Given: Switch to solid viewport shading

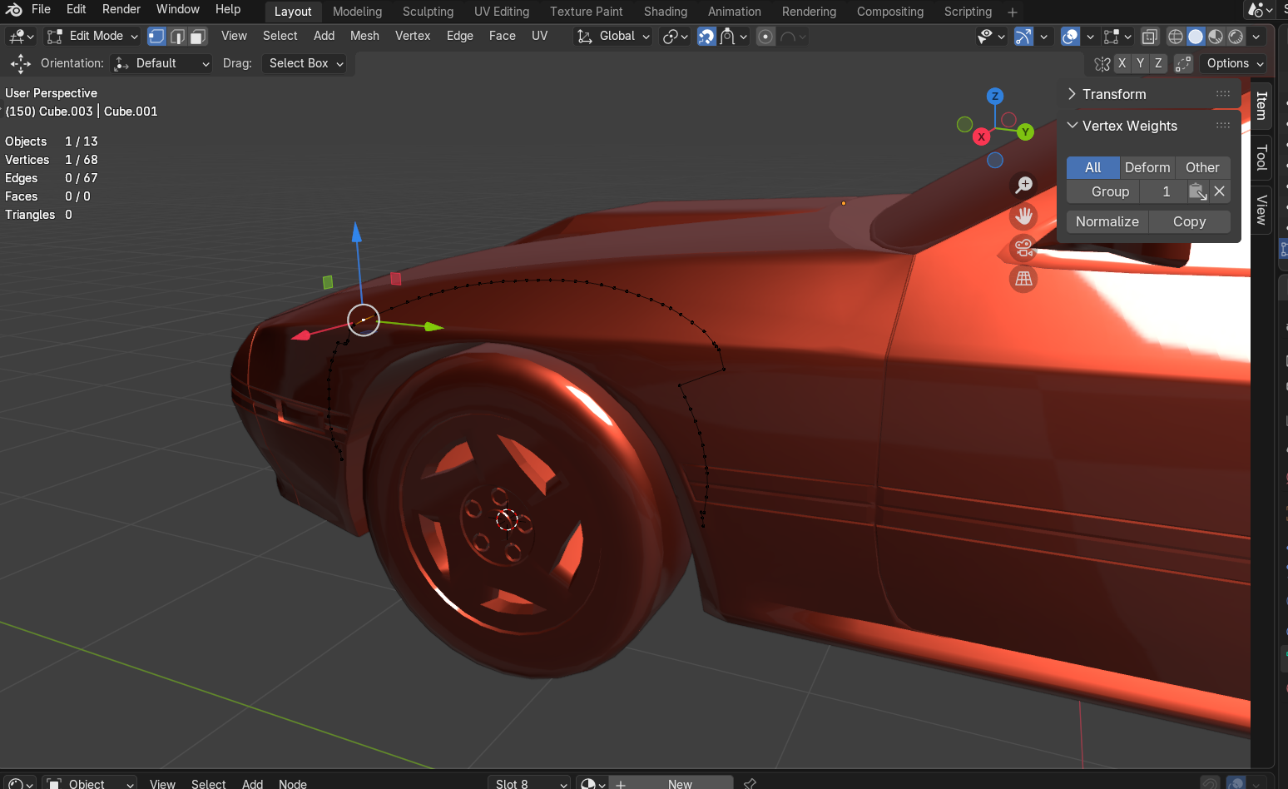Looking at the screenshot, I should click(x=1196, y=37).
